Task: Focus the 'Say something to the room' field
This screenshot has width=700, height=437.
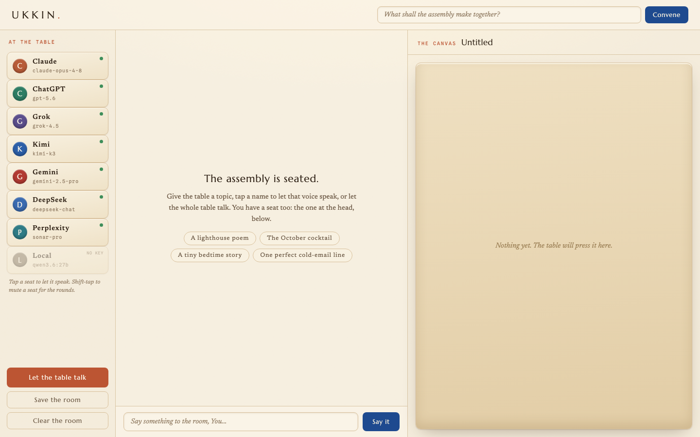Action: click(241, 421)
